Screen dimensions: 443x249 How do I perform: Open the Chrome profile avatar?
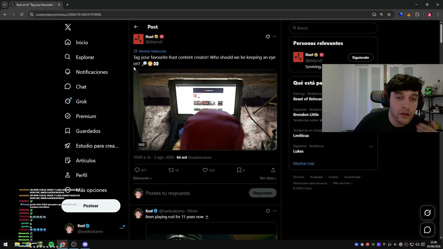click(x=429, y=15)
